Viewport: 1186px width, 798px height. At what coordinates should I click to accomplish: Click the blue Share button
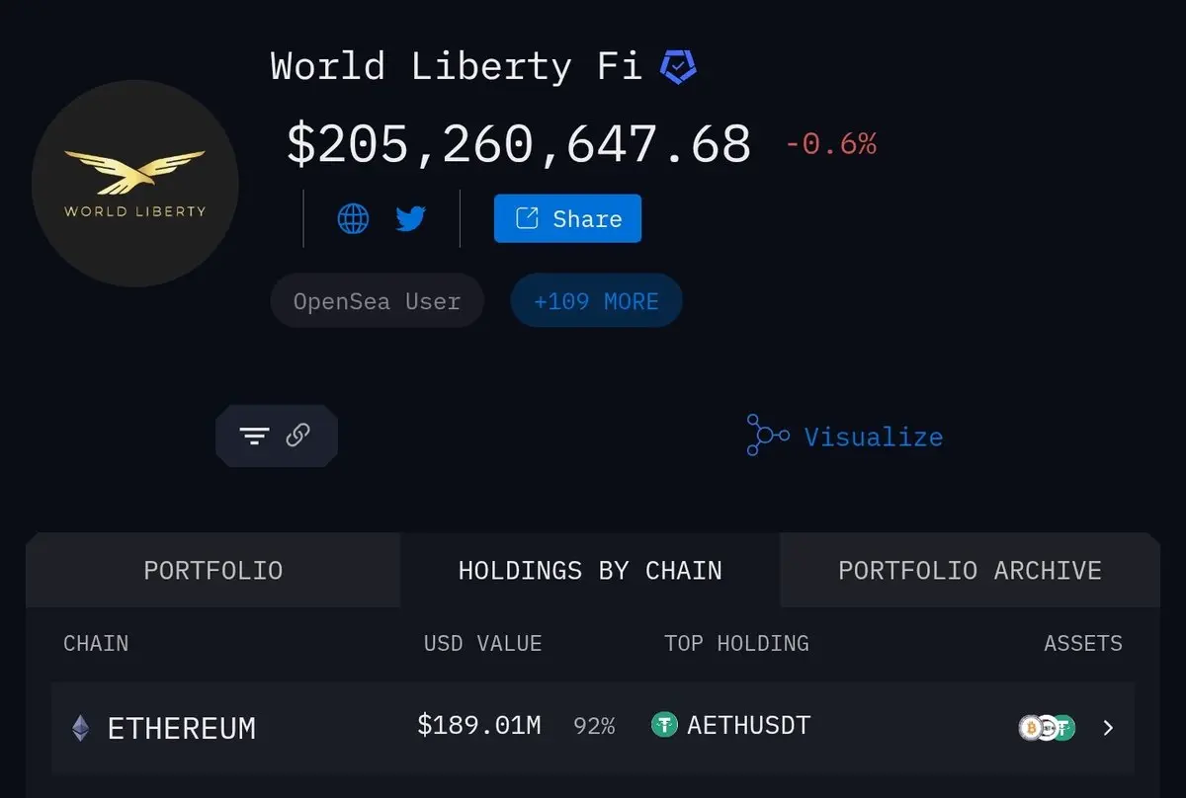click(x=567, y=218)
